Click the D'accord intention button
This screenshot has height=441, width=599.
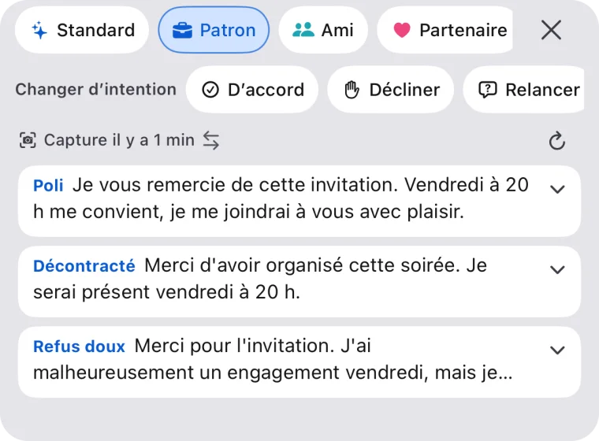point(252,90)
